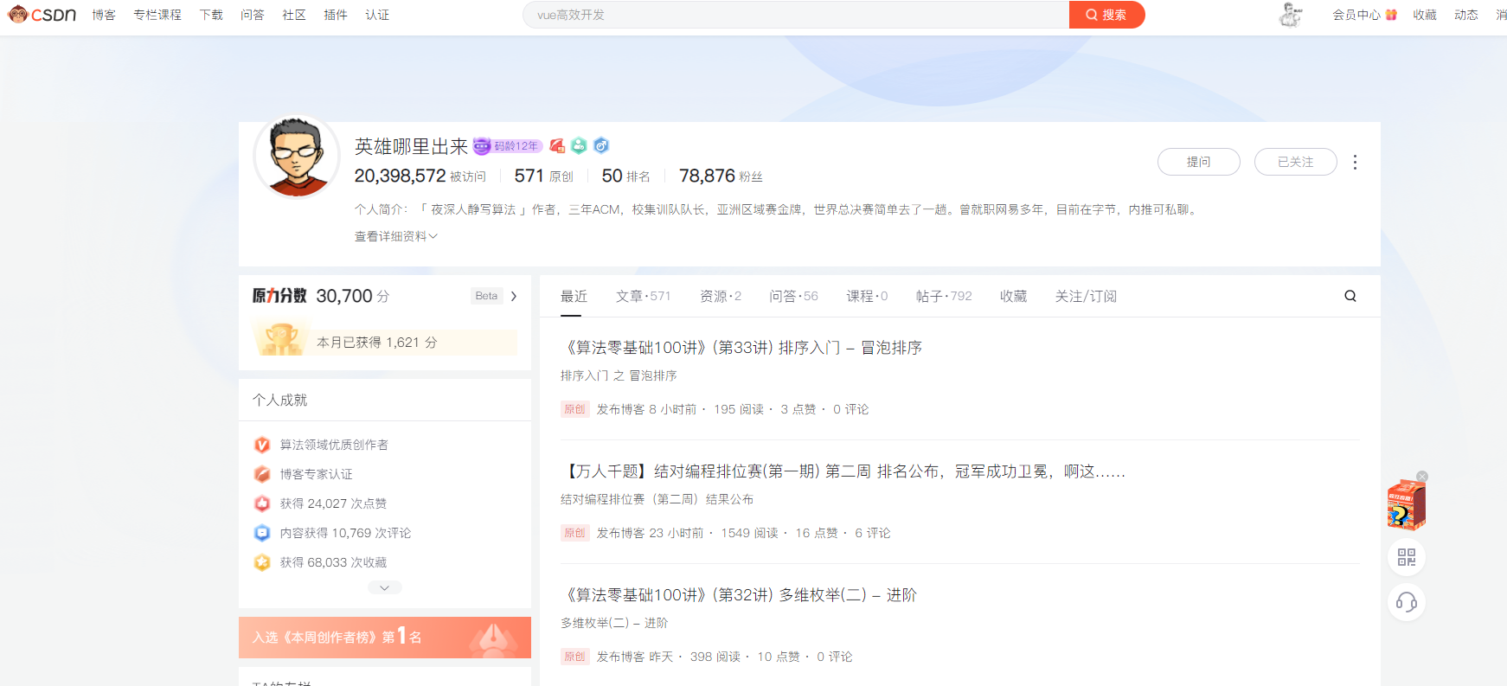Click the search magnifier in tab bar
Viewport: 1507px width, 686px height.
[1350, 296]
